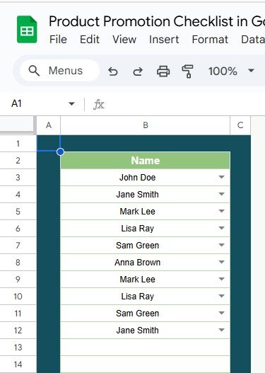Select row 3 header

[x=18, y=178]
